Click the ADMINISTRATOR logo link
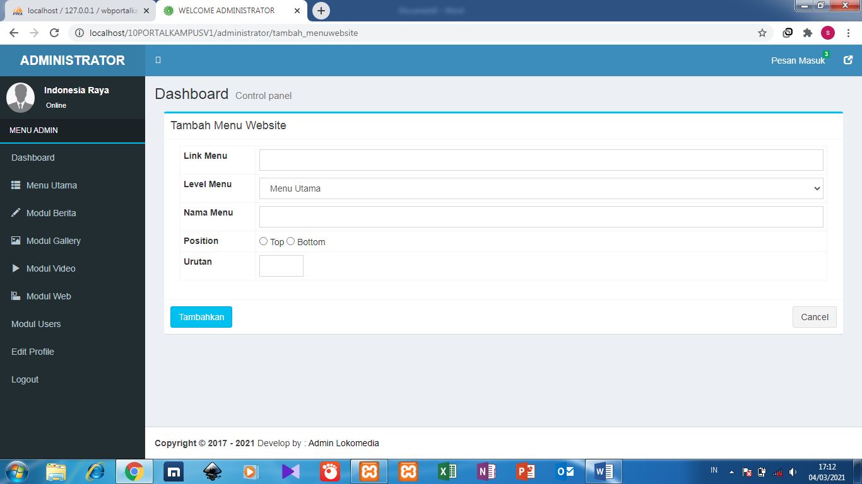Viewport: 862px width, 484px height. point(73,60)
